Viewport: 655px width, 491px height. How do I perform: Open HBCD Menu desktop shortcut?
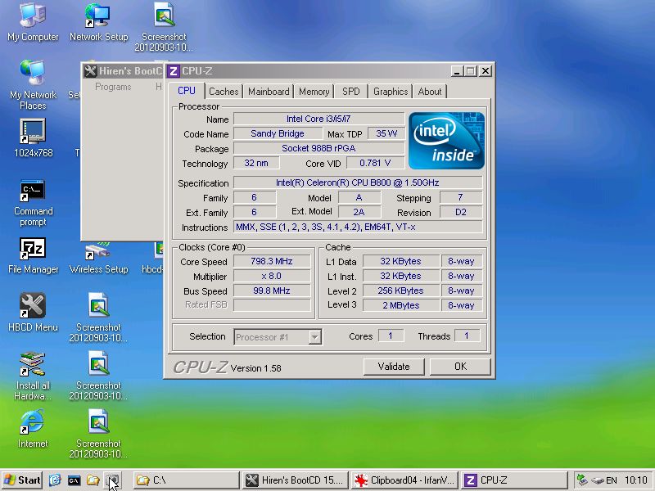[33, 313]
